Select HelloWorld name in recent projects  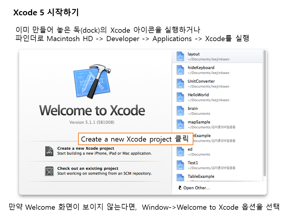[x=198, y=95]
